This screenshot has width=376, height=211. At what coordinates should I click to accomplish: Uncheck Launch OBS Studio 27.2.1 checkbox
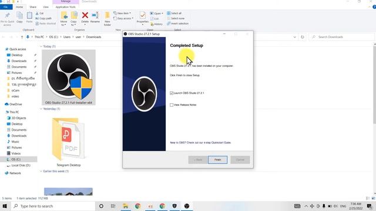[172, 93]
